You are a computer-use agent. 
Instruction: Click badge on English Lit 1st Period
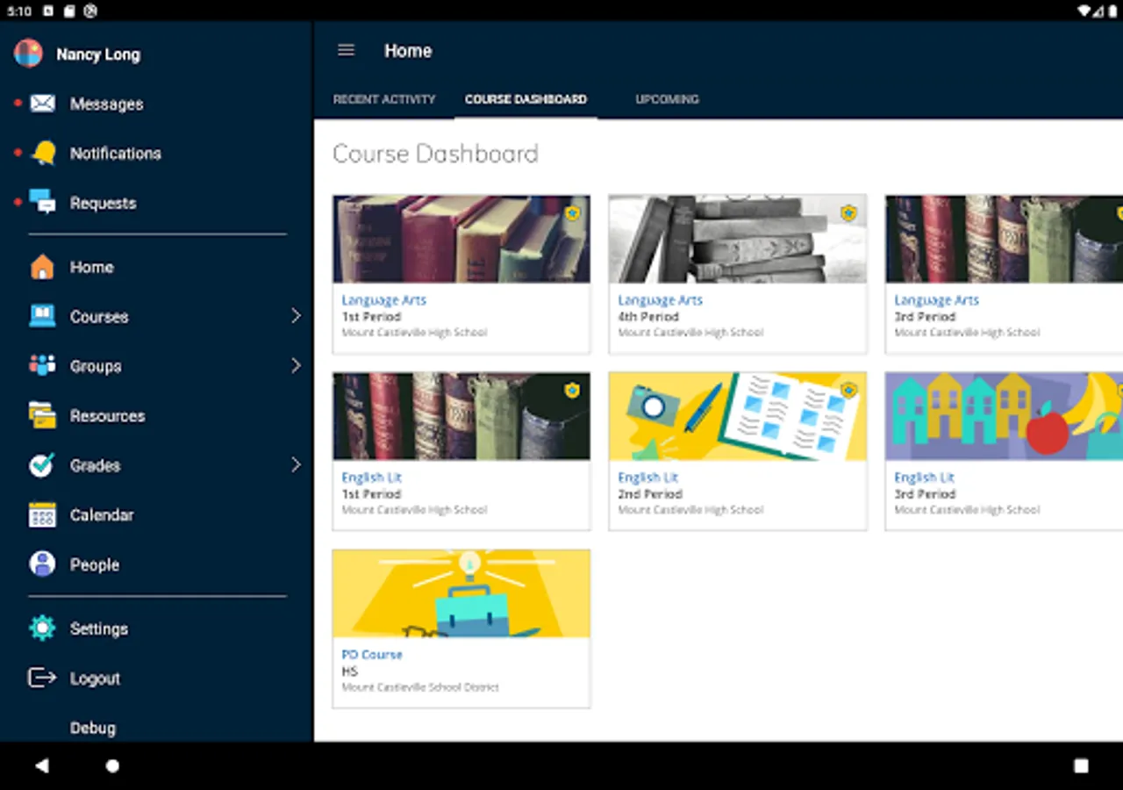point(572,390)
